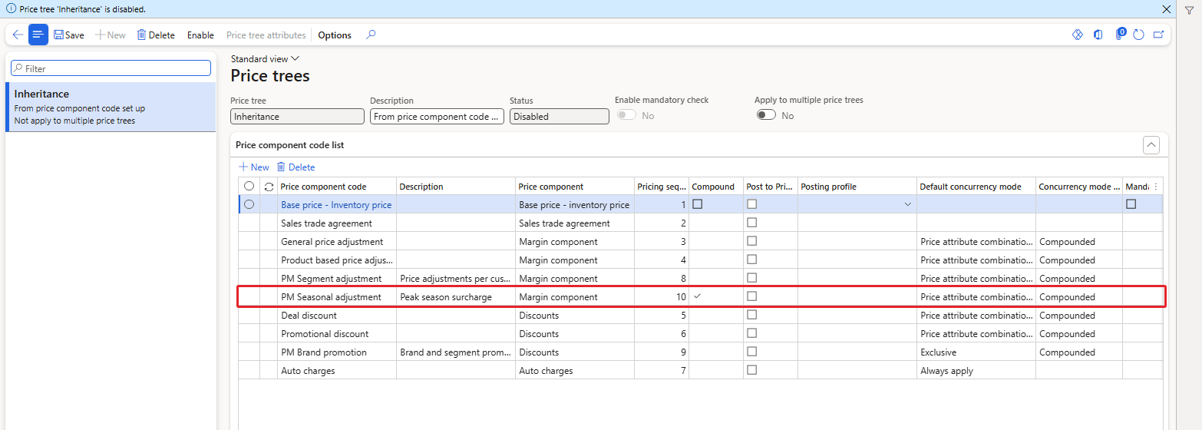Screen dimensions: 1202x430
Task: Open the Options menu
Action: coord(335,35)
